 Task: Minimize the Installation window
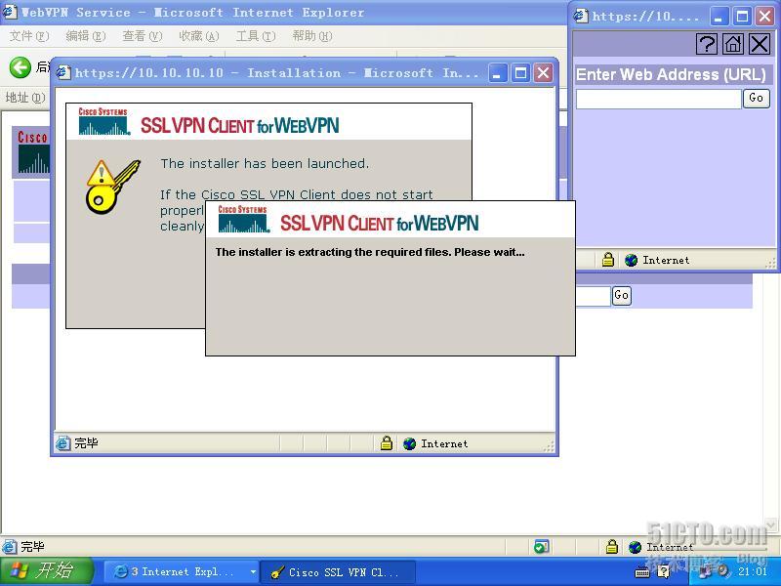click(x=497, y=74)
